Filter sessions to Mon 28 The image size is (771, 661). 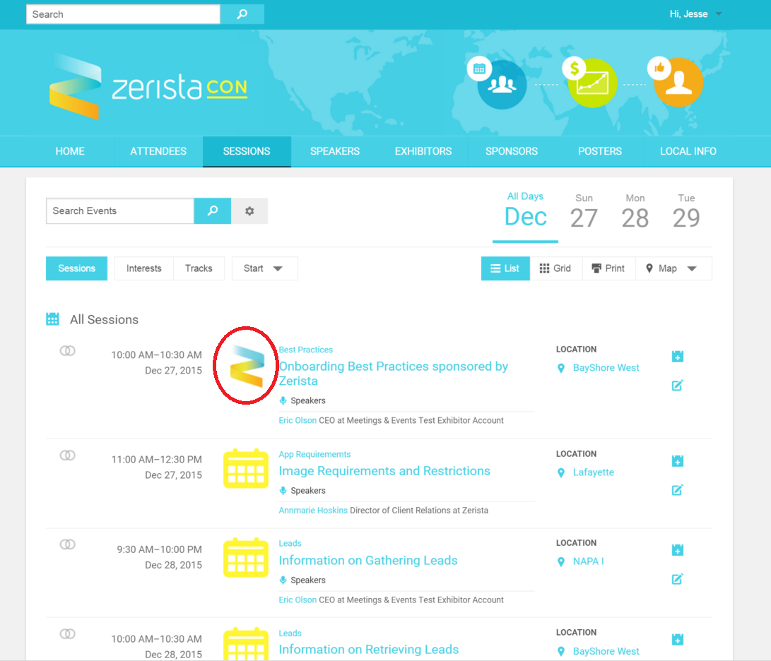pyautogui.click(x=635, y=211)
